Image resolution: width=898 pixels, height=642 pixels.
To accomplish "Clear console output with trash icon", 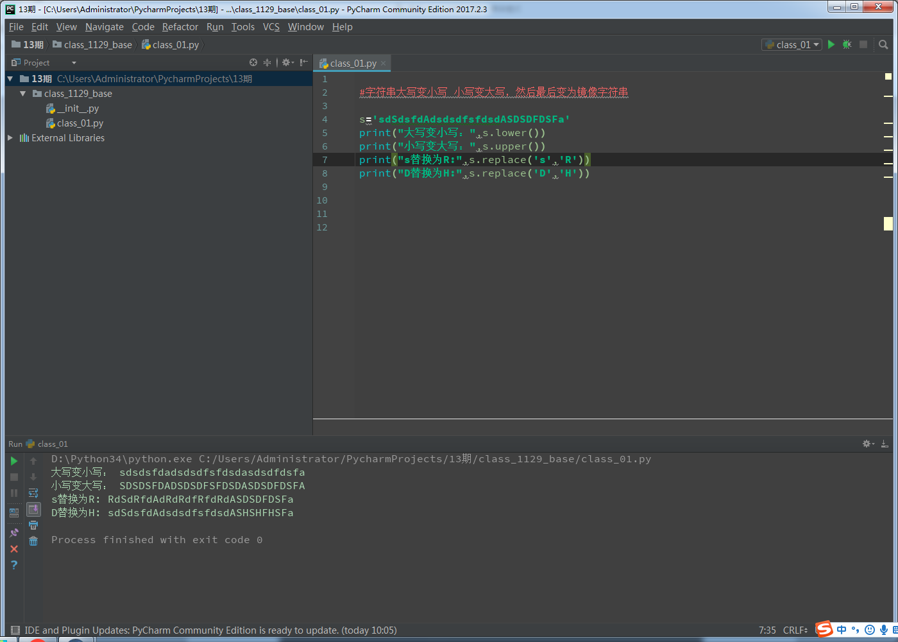I will tap(33, 541).
